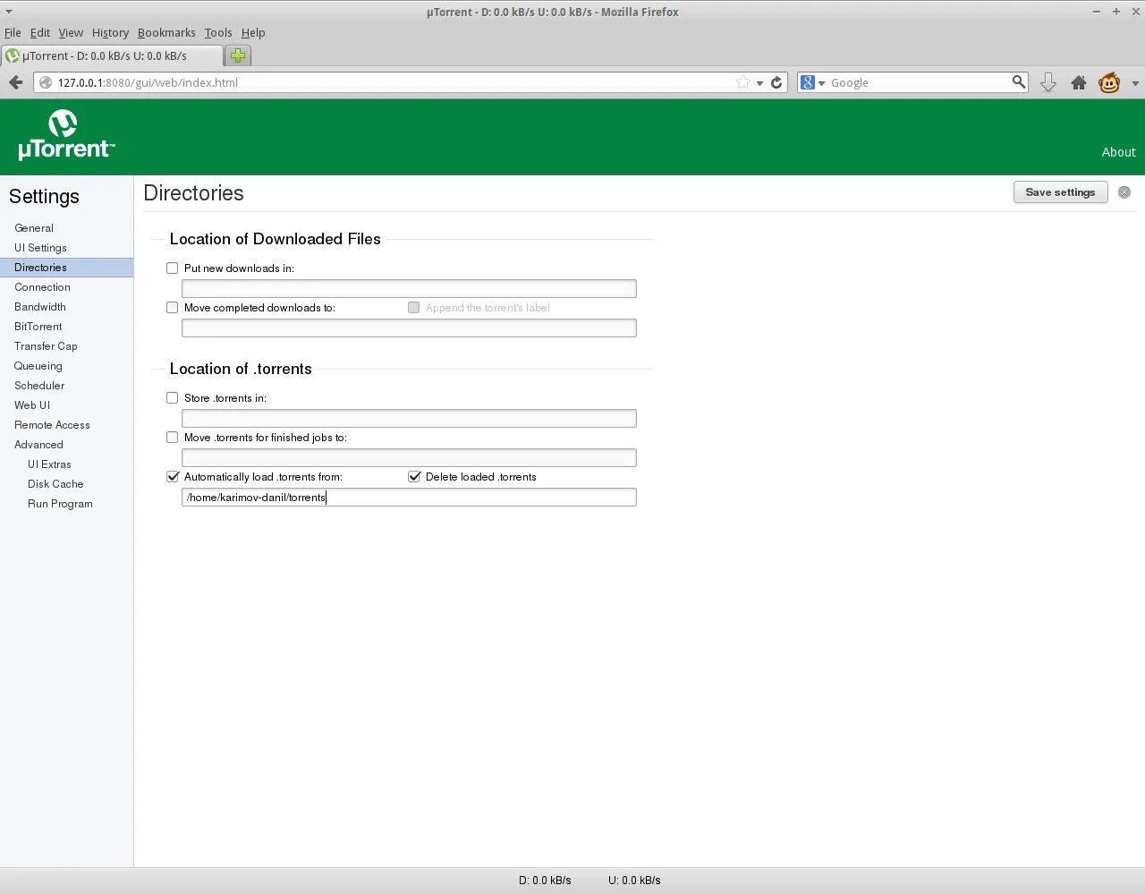Open the Bookmarks menu
Image resolution: width=1145 pixels, height=894 pixels.
(166, 32)
